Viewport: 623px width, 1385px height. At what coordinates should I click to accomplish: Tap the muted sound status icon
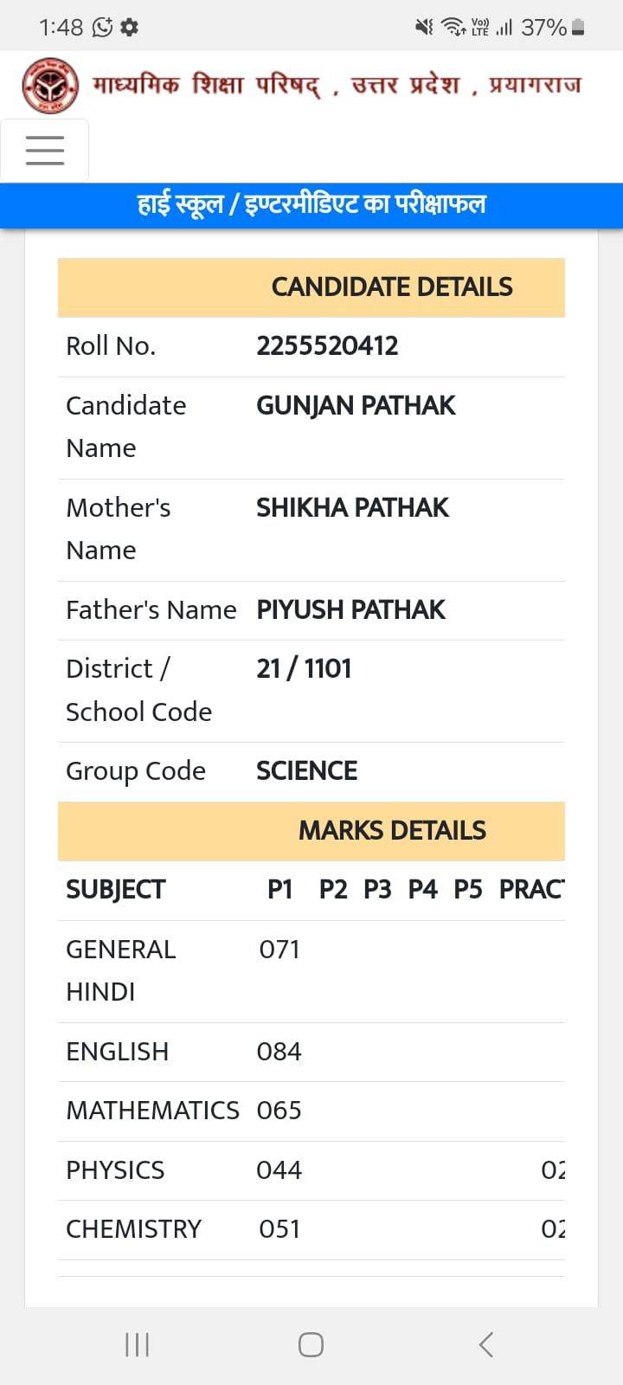tap(424, 28)
